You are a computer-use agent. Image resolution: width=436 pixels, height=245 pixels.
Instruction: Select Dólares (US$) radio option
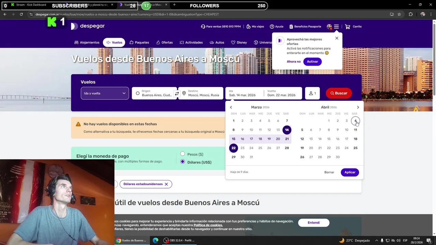coord(183,162)
